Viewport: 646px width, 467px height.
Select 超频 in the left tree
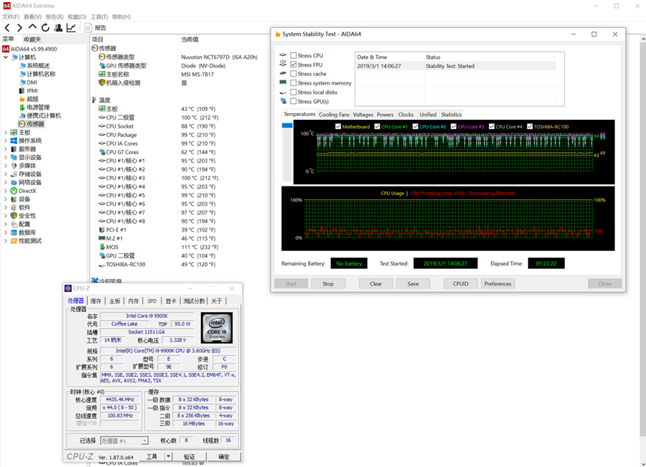(32, 99)
